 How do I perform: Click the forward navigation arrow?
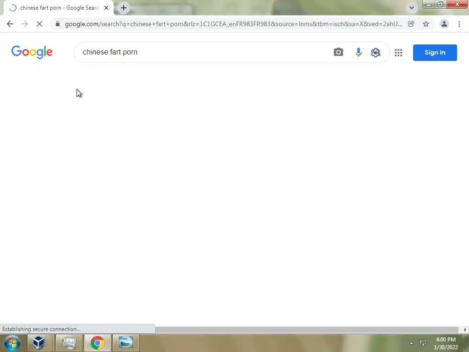click(x=25, y=24)
